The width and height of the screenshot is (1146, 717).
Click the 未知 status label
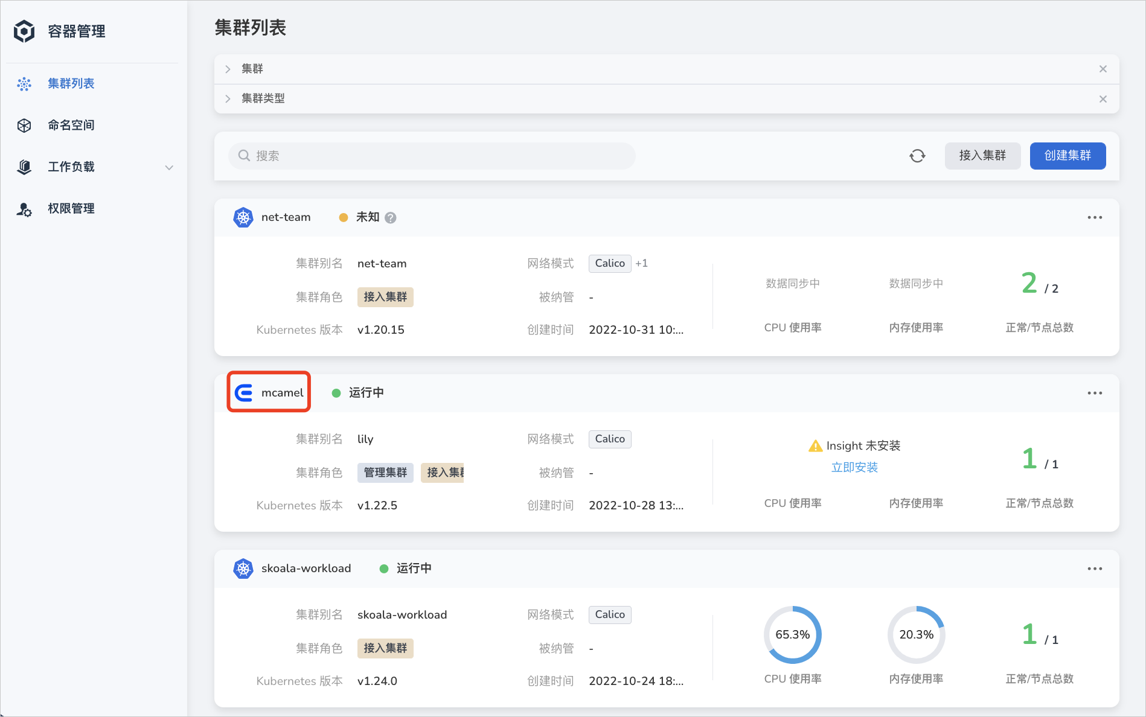367,217
